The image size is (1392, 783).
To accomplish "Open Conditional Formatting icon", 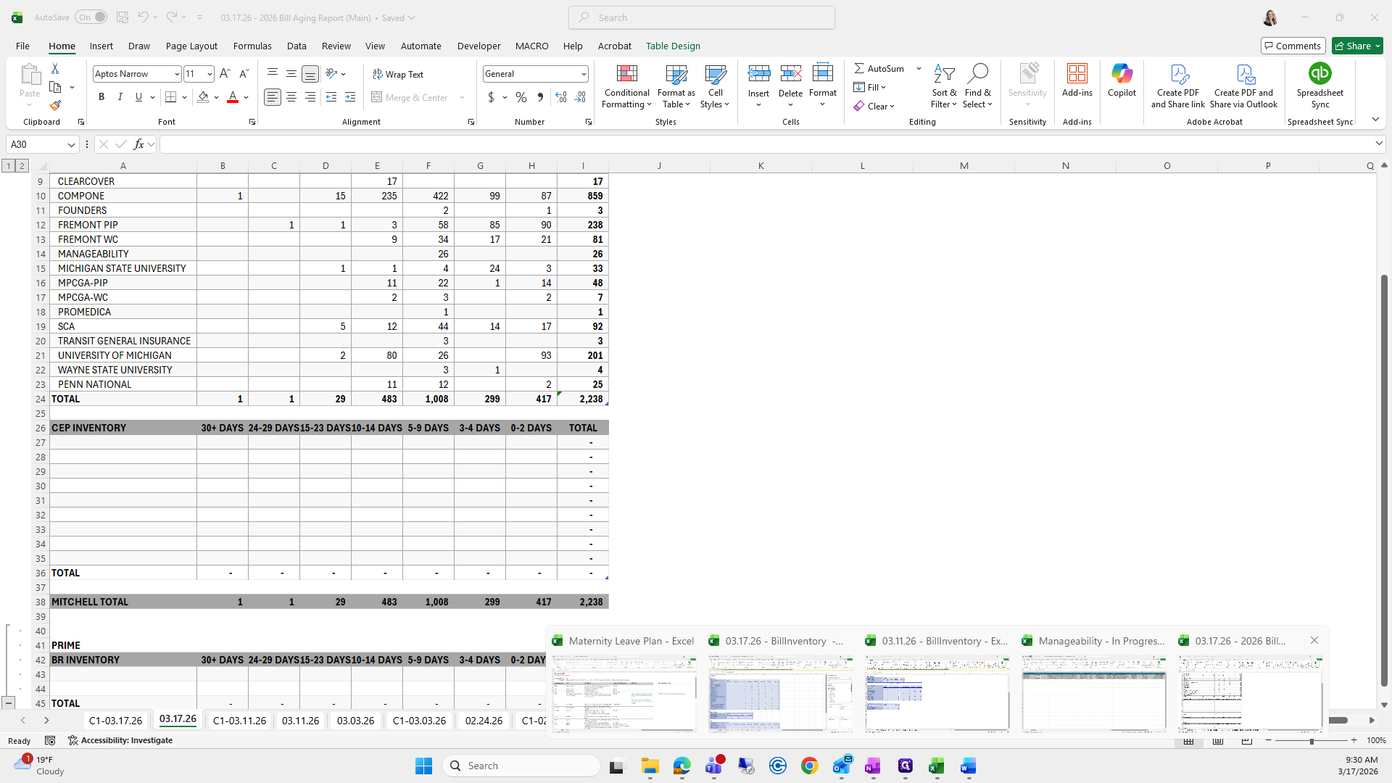I will (x=626, y=74).
